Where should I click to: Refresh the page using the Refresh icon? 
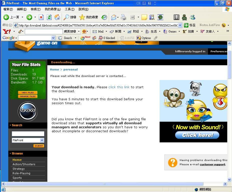(x=49, y=17)
